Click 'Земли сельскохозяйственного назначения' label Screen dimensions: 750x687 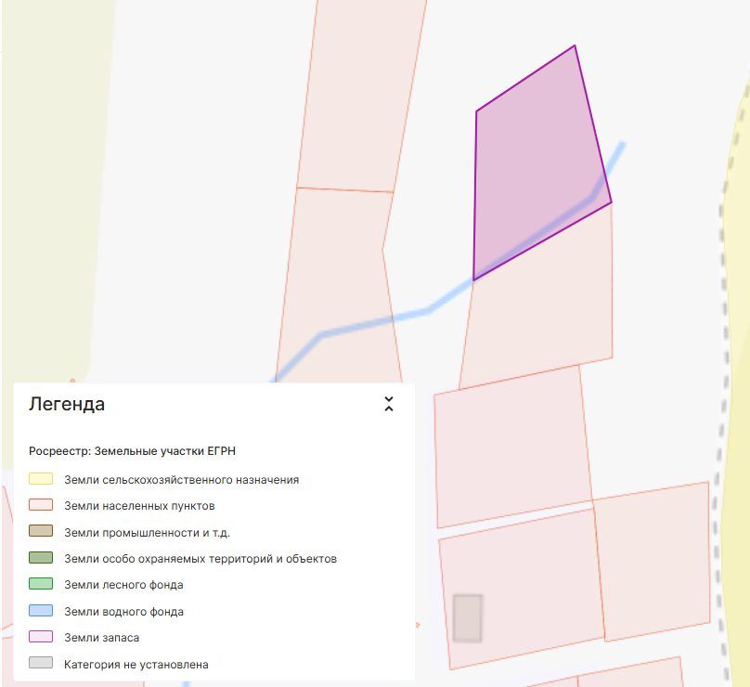click(182, 480)
